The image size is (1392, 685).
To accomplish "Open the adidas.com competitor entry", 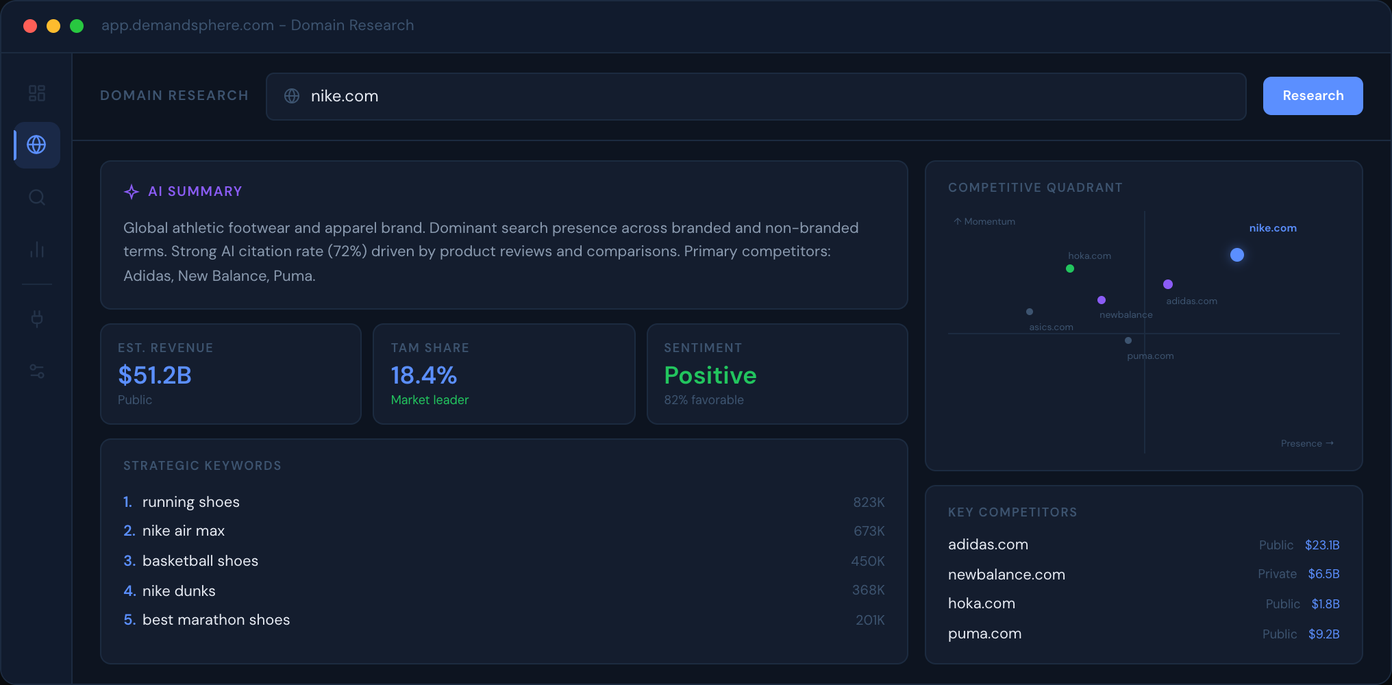I will [988, 545].
